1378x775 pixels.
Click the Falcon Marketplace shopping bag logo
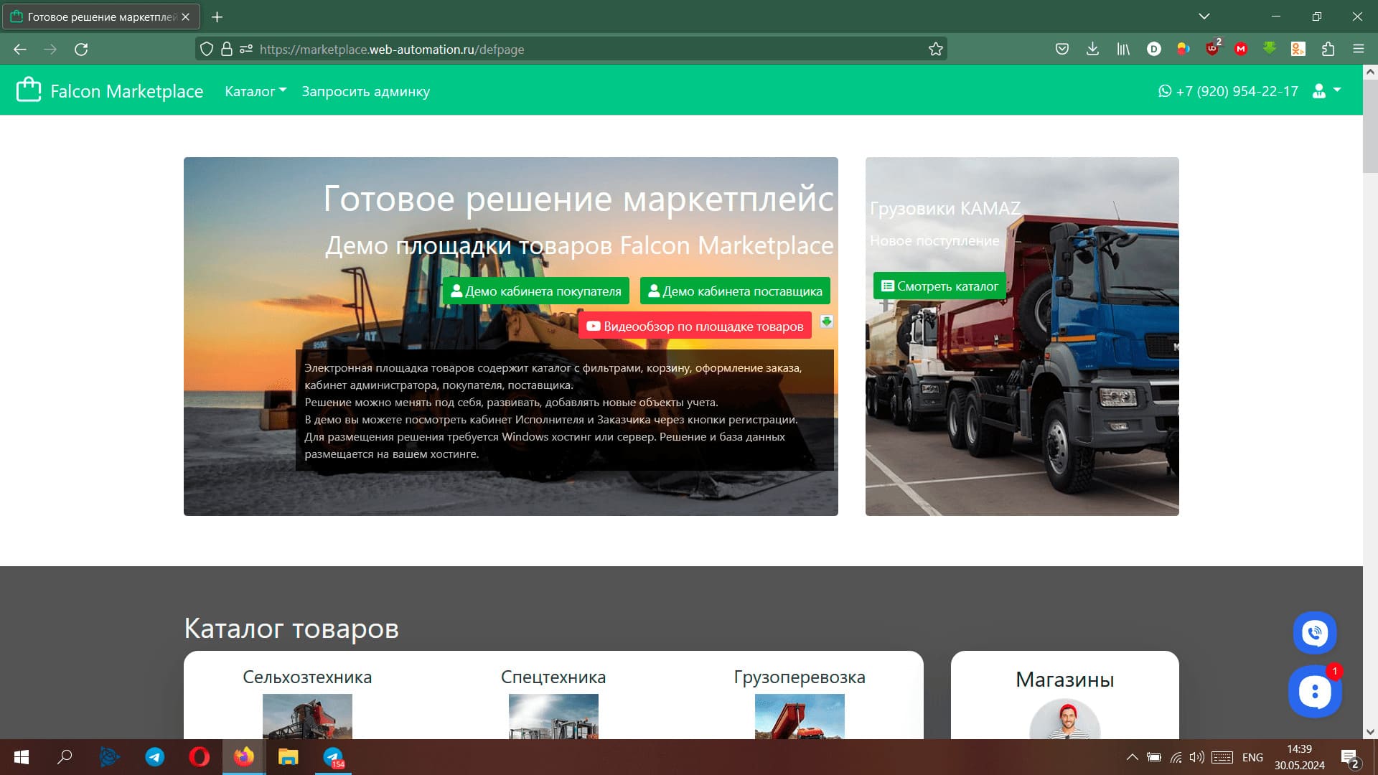29,90
